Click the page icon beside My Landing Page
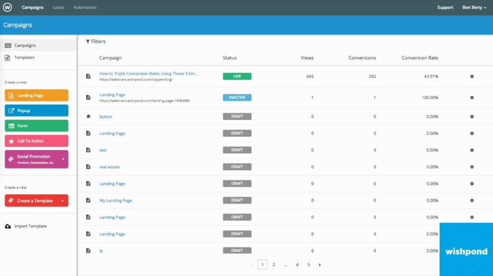 [x=89, y=201]
